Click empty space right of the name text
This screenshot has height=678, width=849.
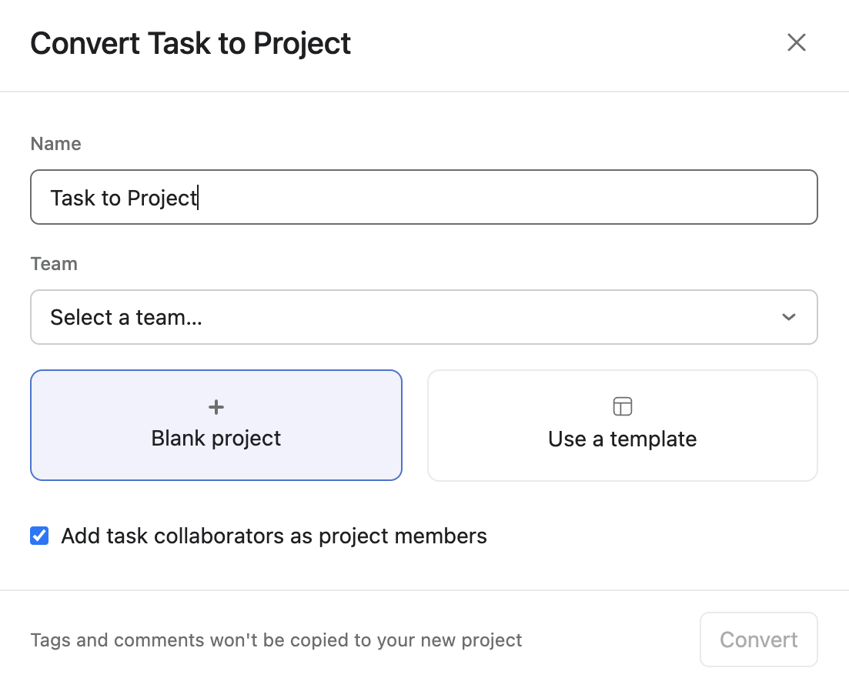[508, 198]
